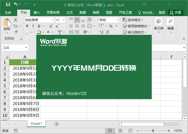Expand the font size dropdown showing 11
188x134 pixels.
pyautogui.click(x=63, y=20)
